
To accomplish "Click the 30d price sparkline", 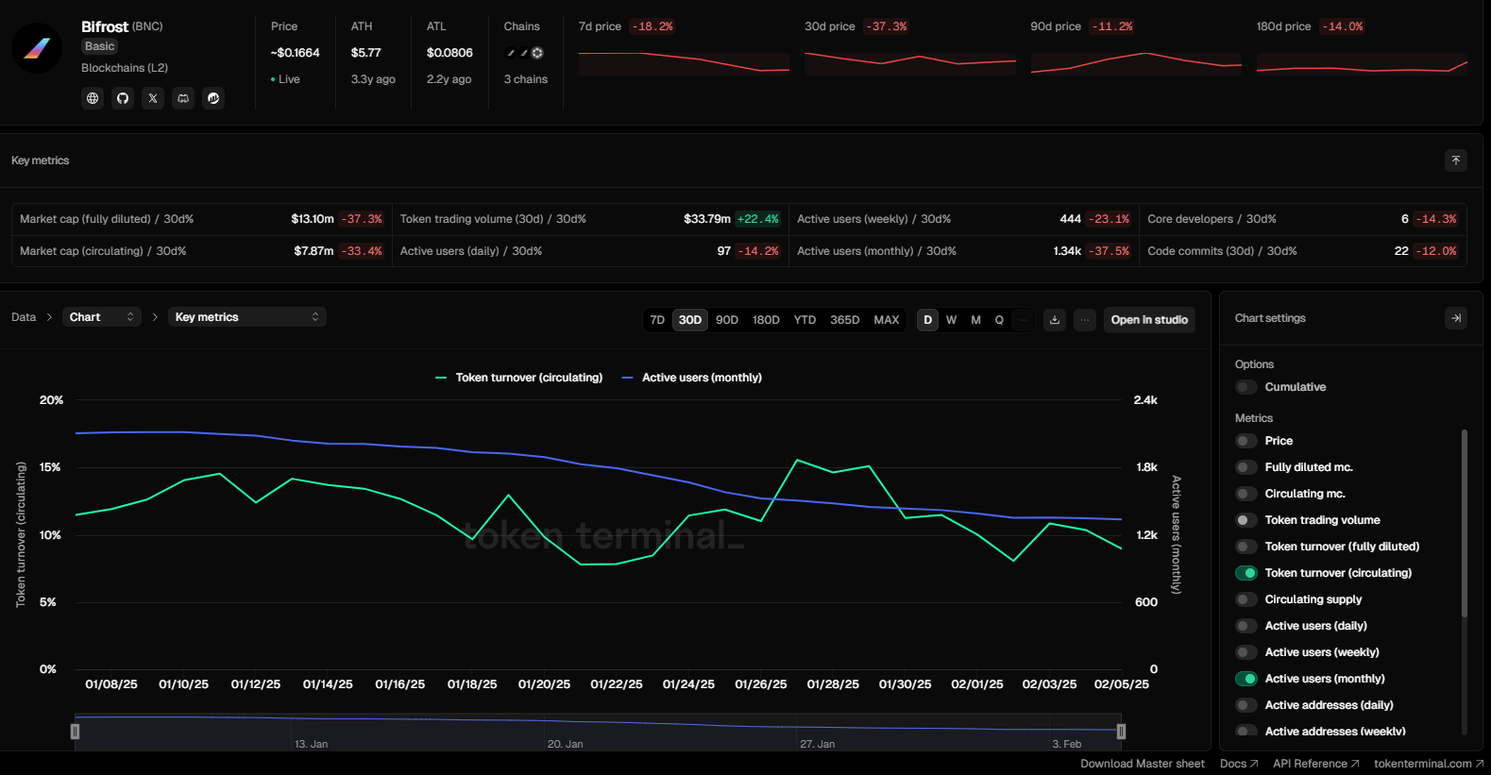I will (910, 61).
